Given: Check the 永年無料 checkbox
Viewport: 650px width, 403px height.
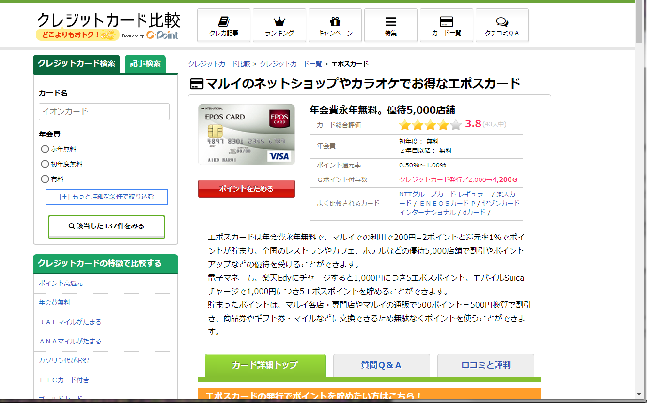Looking at the screenshot, I should click(x=45, y=149).
